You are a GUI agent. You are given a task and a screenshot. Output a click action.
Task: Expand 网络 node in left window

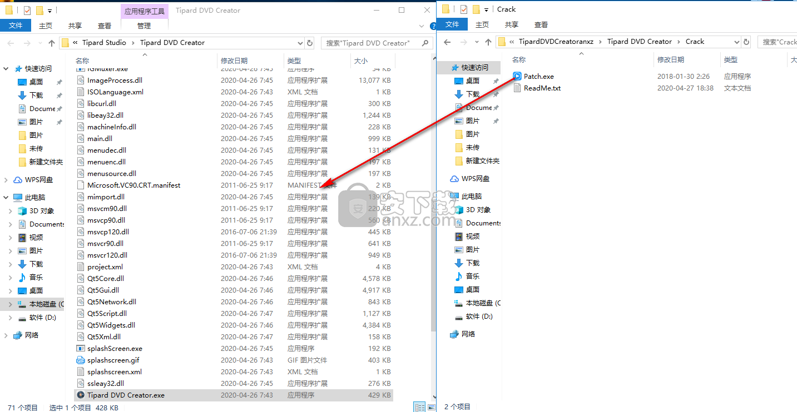click(x=6, y=335)
